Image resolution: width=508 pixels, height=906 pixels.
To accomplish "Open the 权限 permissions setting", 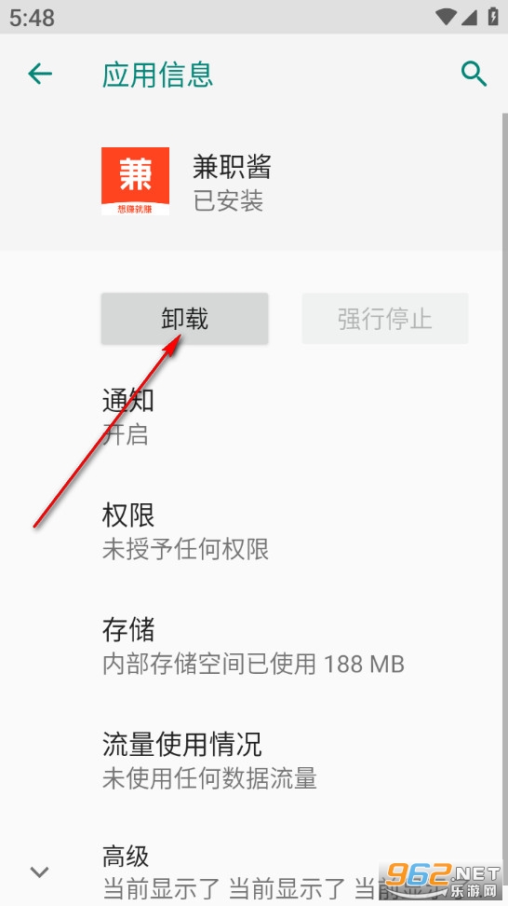I will (254, 531).
